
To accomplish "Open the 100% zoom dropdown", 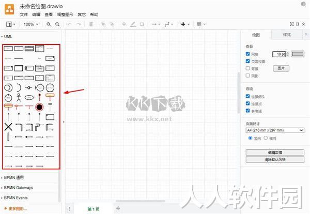I will point(31,24).
